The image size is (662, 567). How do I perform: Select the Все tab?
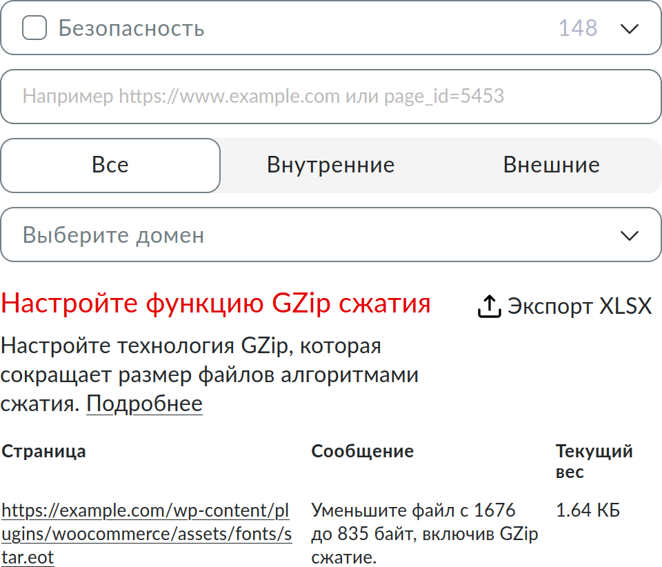tap(110, 166)
